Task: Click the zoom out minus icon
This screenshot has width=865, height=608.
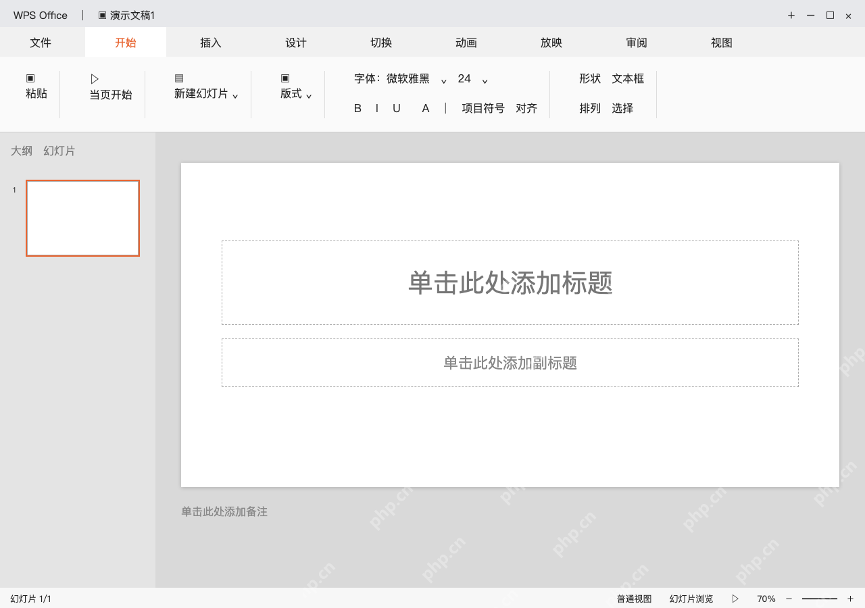Action: point(789,599)
